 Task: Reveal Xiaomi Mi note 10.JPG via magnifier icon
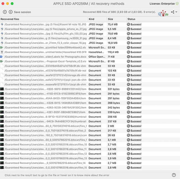[128, 24]
